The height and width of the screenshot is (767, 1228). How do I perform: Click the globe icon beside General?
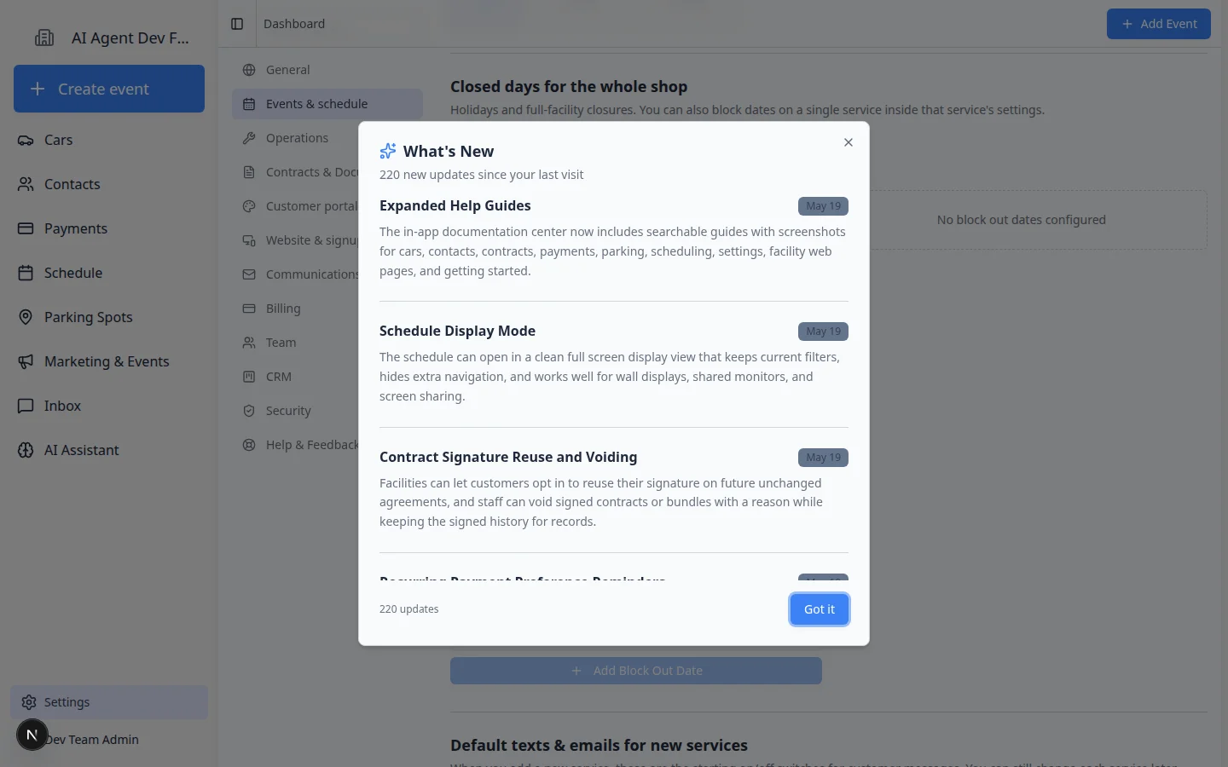click(x=249, y=70)
